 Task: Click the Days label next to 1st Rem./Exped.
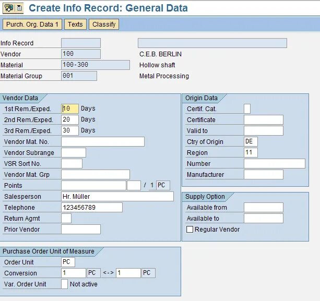(88, 109)
